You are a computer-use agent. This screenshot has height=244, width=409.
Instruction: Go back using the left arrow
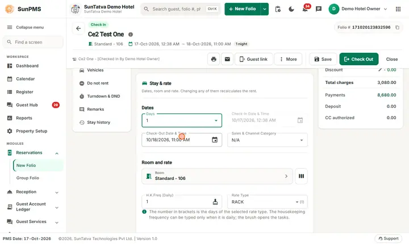78,28
